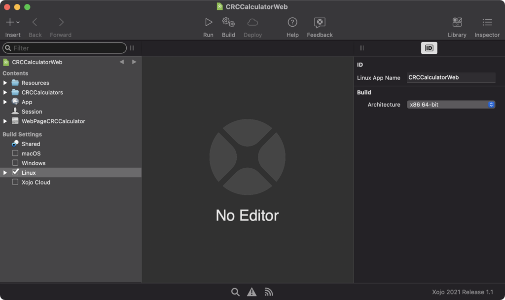
Task: Expand the Resources folder
Action: (5, 83)
